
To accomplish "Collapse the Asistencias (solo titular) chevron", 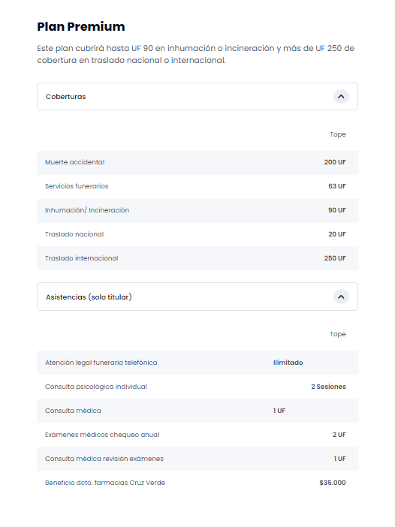I will click(341, 297).
